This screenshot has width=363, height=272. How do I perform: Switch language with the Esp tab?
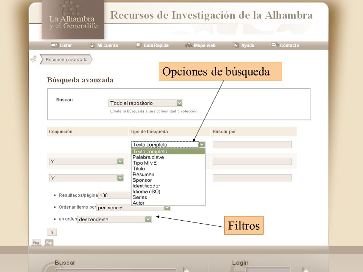(49, 243)
